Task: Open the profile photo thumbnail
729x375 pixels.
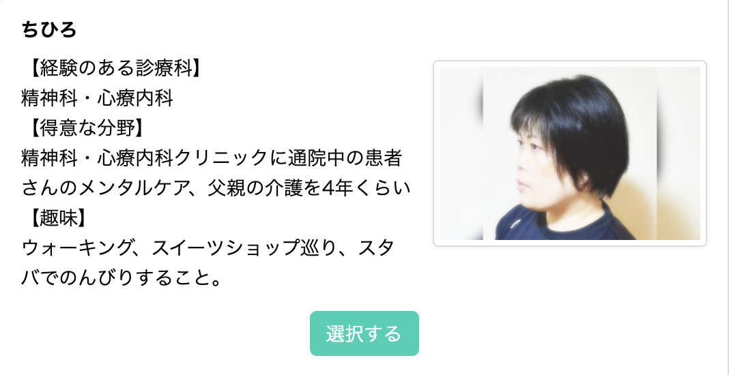Action: (569, 153)
